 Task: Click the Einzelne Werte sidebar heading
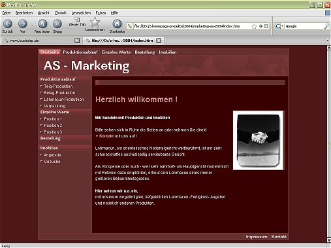click(55, 112)
